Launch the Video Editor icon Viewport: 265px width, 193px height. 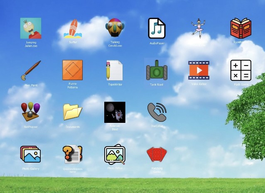point(199,70)
